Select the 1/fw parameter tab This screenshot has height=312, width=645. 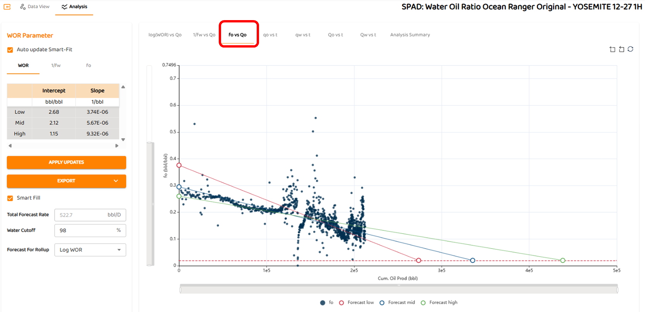point(56,65)
